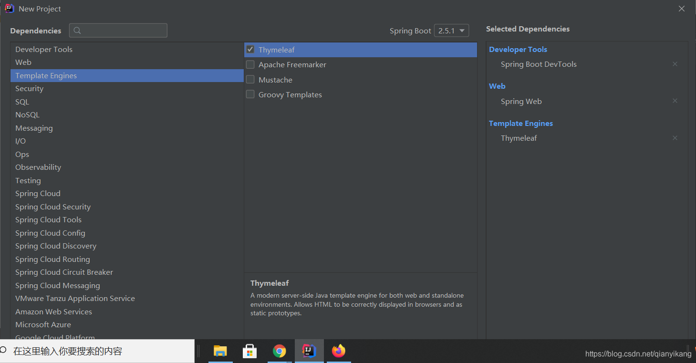Remove Thymeleaf from selected dependencies
Image resolution: width=696 pixels, height=363 pixels.
coord(675,138)
